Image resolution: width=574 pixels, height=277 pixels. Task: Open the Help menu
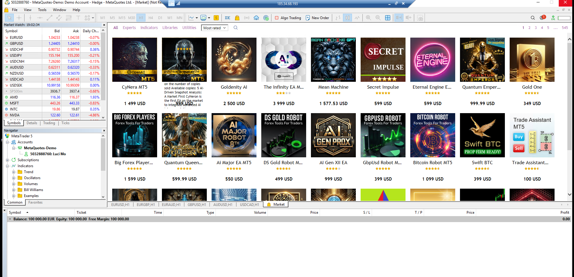coord(76,10)
